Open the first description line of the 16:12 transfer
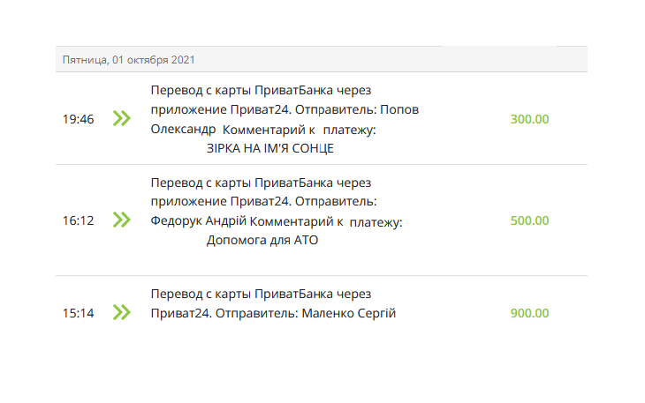Image resolution: width=645 pixels, height=403 pixels. click(261, 183)
